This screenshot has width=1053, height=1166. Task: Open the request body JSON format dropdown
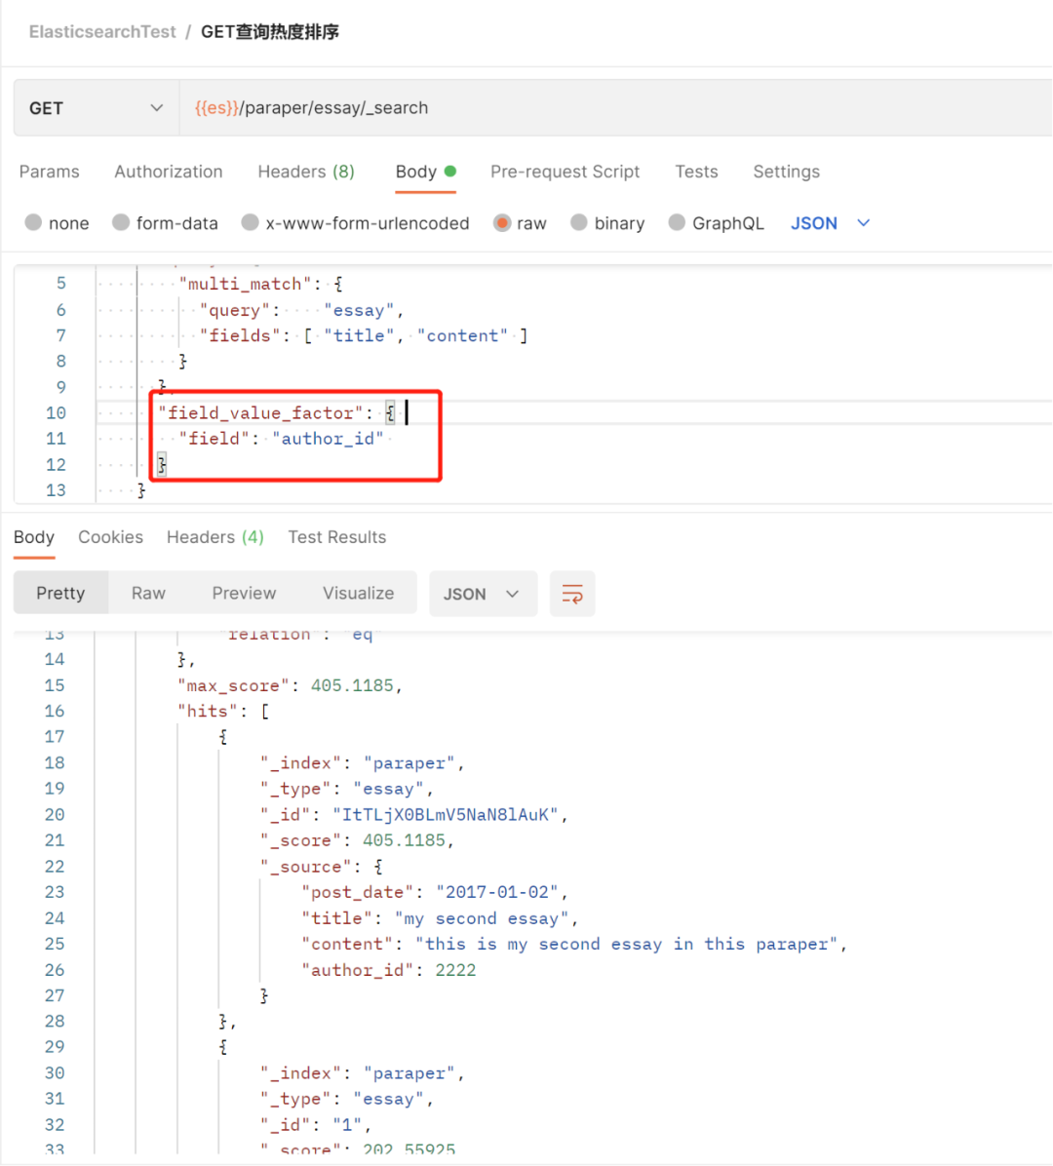click(x=830, y=223)
